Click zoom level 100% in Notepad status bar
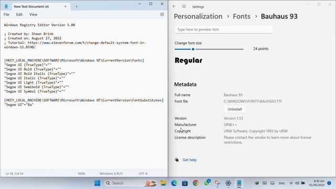Viewport: 336px width, 189px height. (81, 174)
